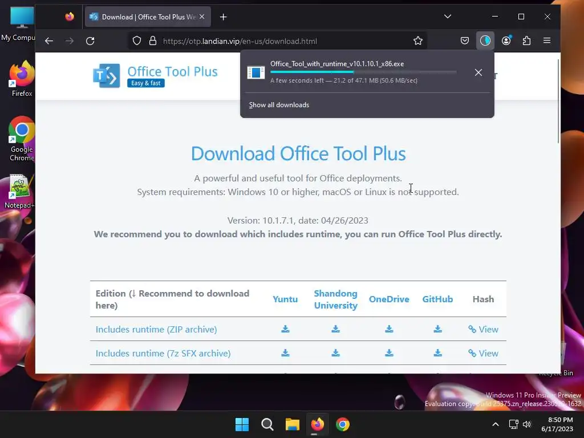Click the padlock site security icon

(x=153, y=41)
